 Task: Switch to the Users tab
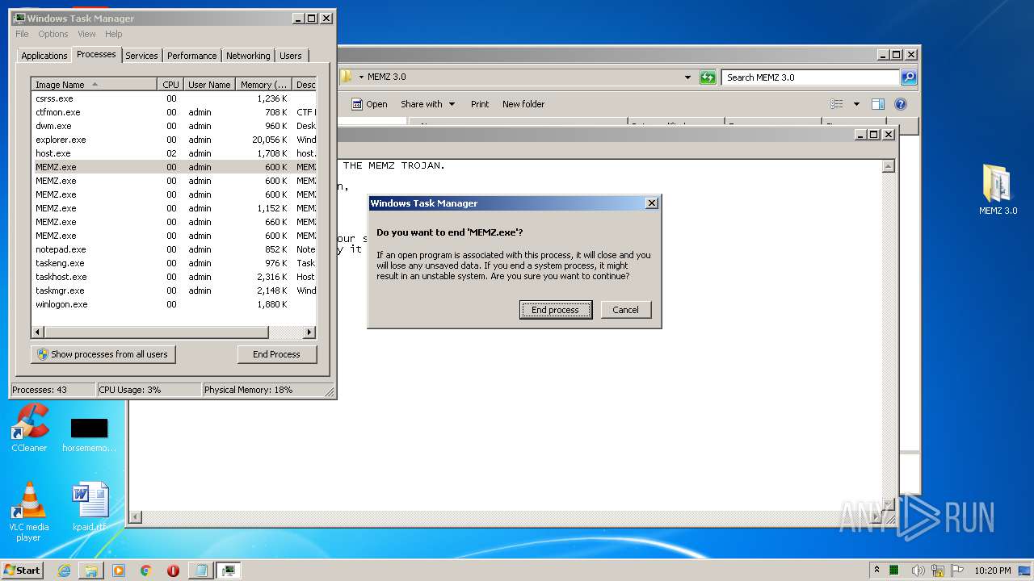coord(291,56)
